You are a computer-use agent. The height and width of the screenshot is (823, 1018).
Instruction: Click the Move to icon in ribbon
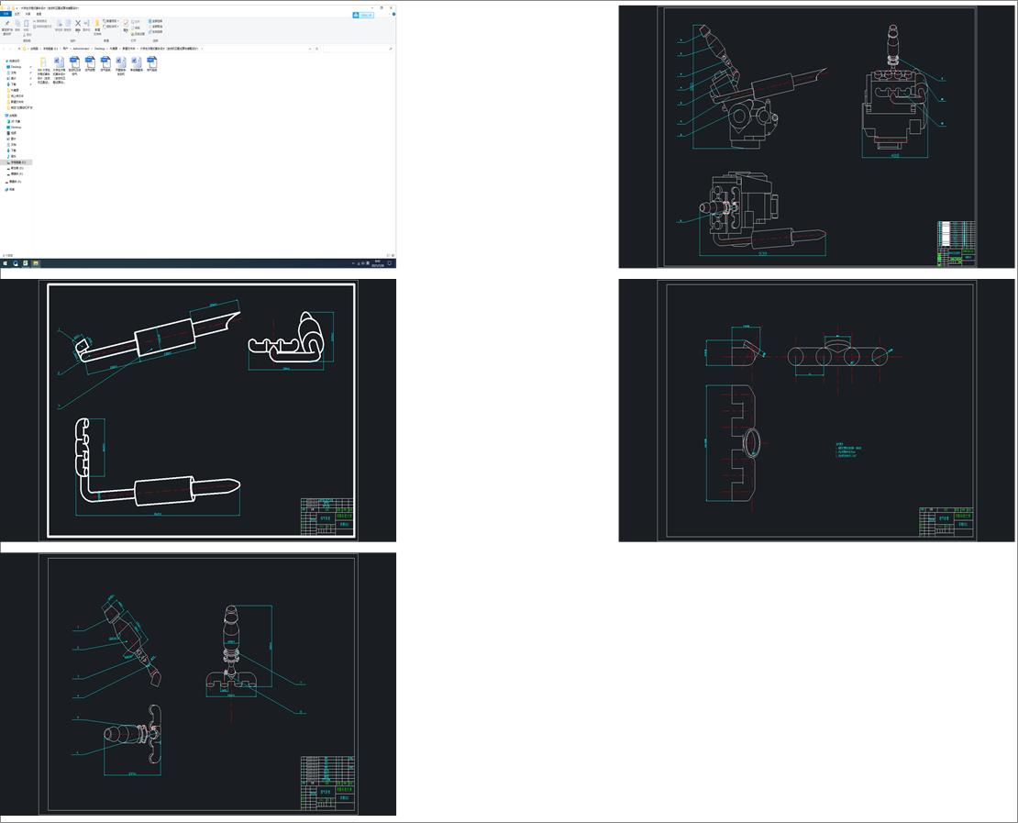tap(59, 24)
